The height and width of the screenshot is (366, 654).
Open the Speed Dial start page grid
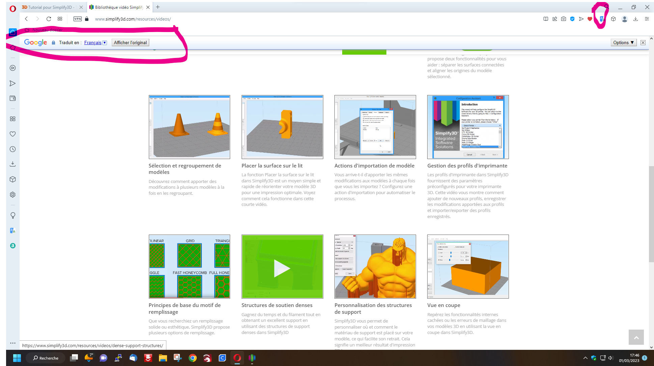(60, 19)
